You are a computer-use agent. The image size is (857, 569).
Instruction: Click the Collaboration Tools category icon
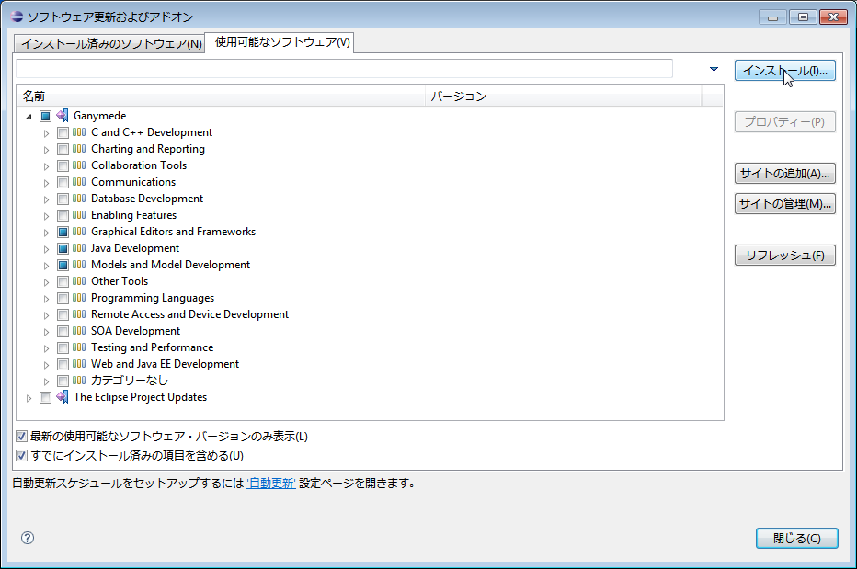79,165
